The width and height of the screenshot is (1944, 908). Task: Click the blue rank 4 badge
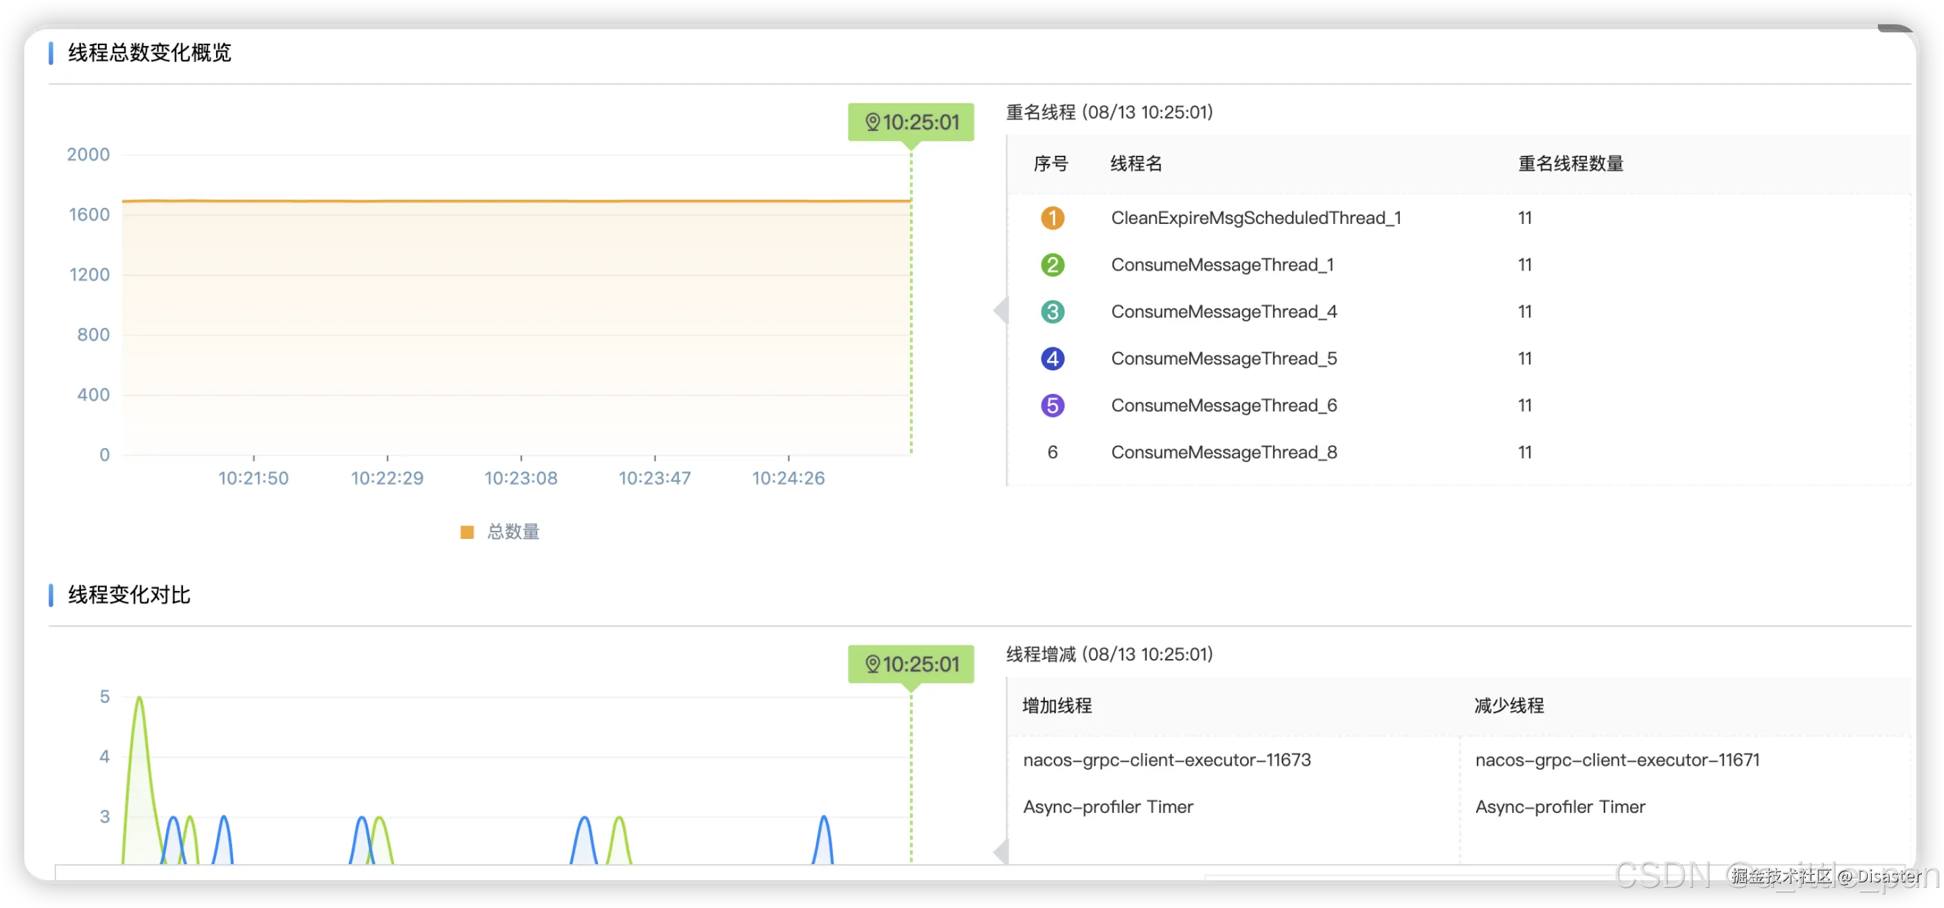point(1052,358)
